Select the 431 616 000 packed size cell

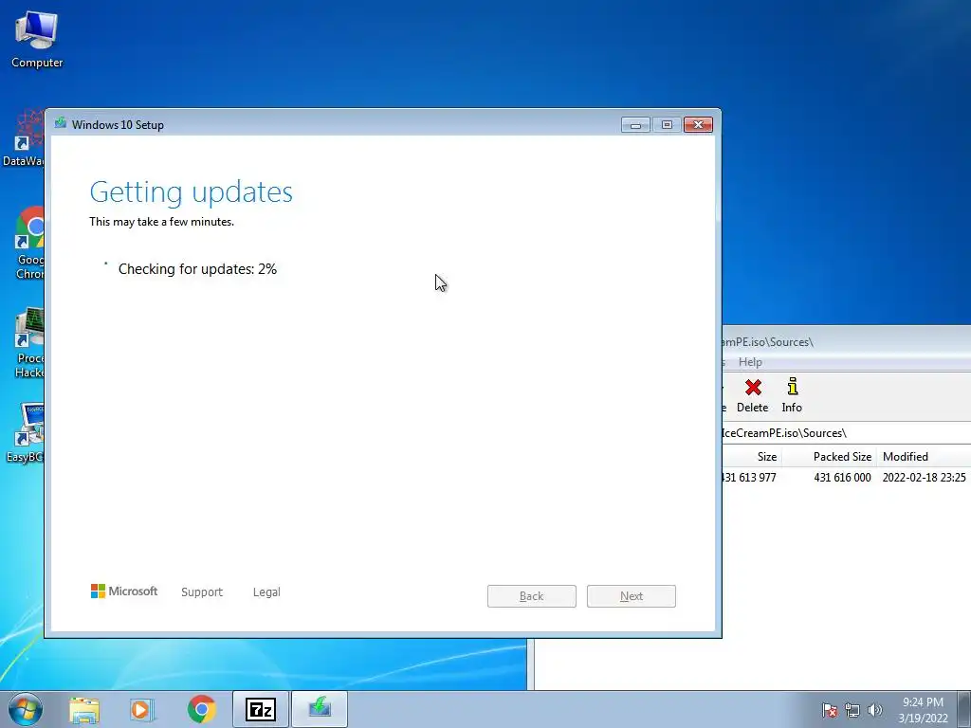click(x=842, y=478)
